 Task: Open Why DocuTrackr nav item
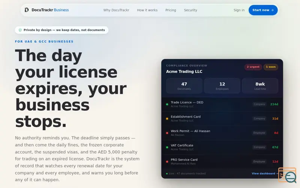116,10
